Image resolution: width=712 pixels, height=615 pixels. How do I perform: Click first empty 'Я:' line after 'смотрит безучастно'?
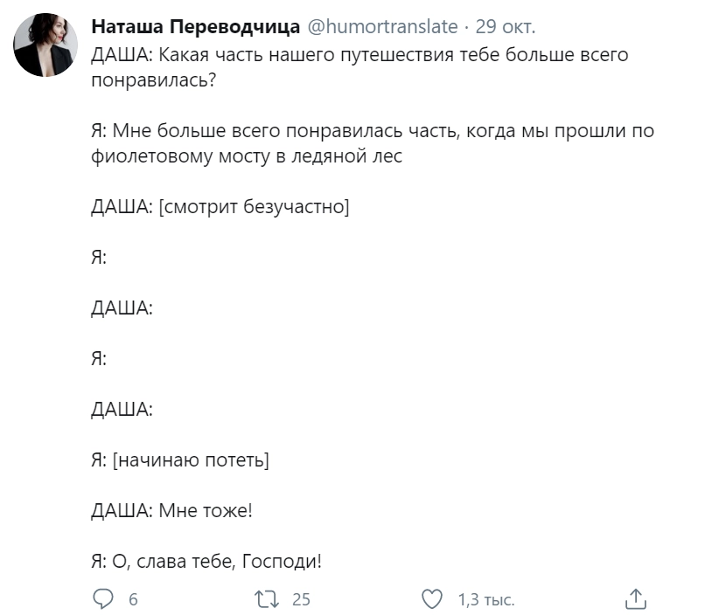(99, 258)
